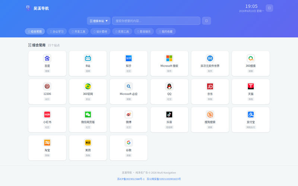Open the 苏公网安备32021102001823号 link
Screen dimensions: 298x186
coord(164,179)
